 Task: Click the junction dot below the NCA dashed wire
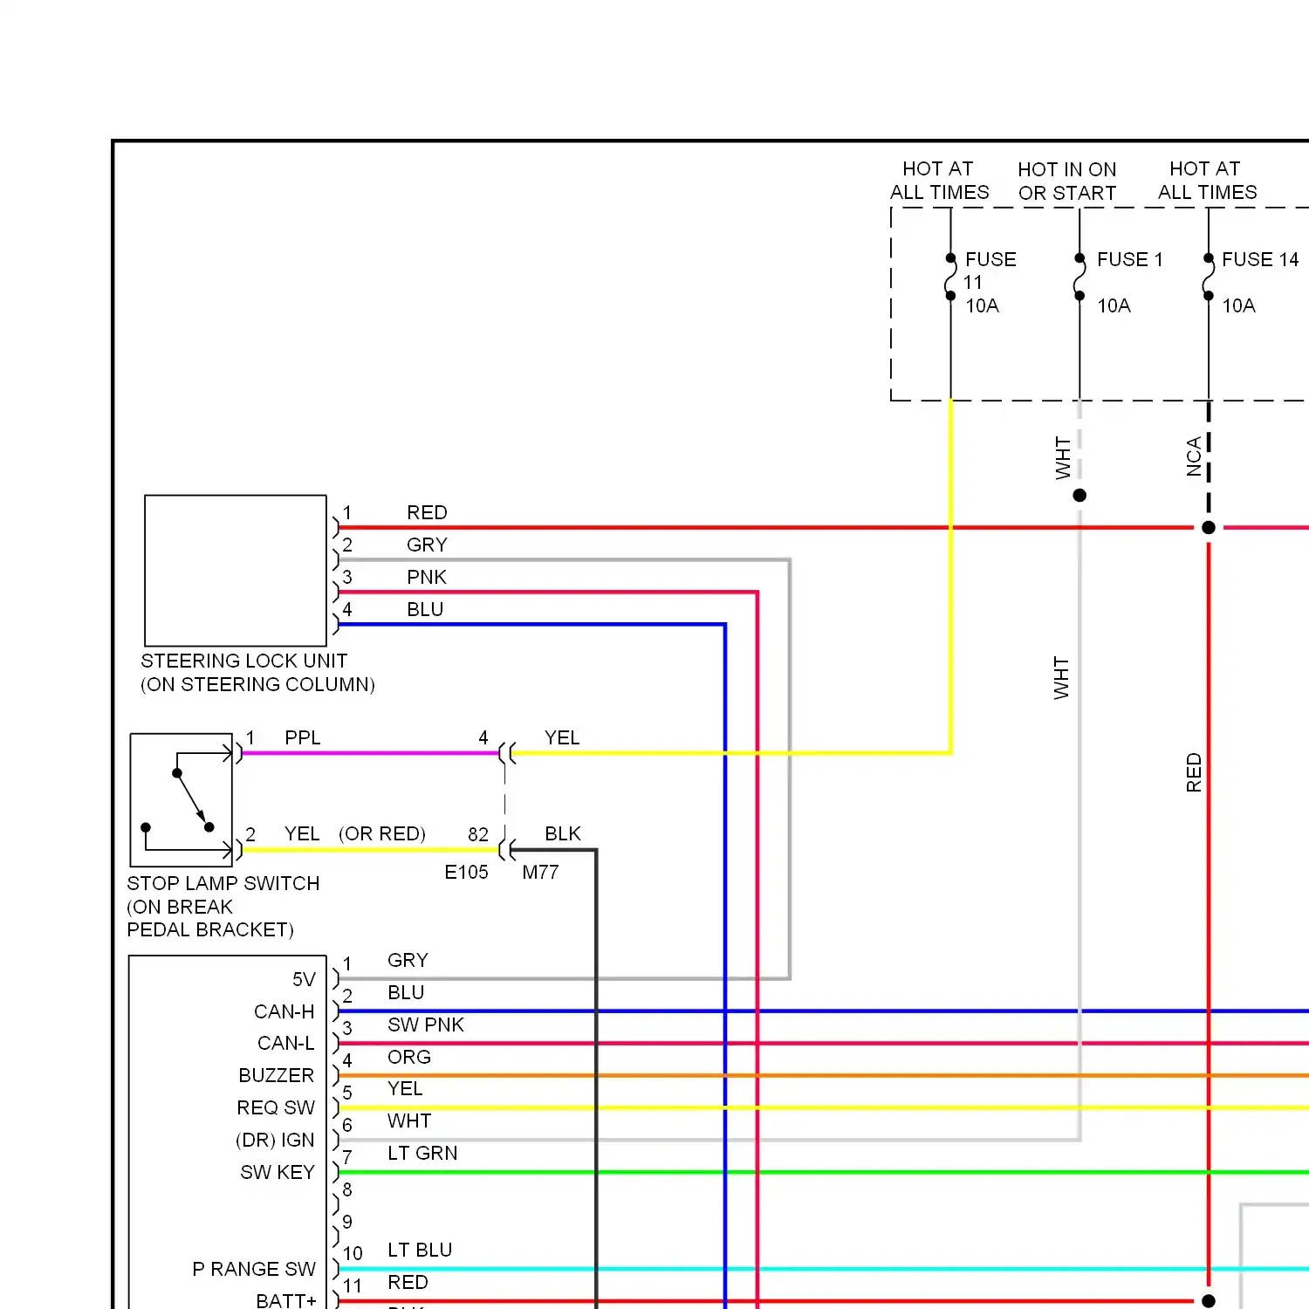pyautogui.click(x=1209, y=527)
